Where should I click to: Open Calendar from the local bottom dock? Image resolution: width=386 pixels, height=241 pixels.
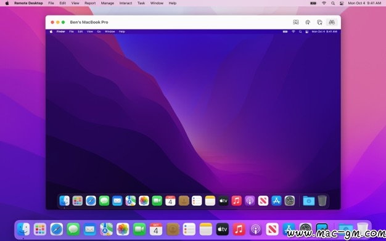[x=156, y=229]
